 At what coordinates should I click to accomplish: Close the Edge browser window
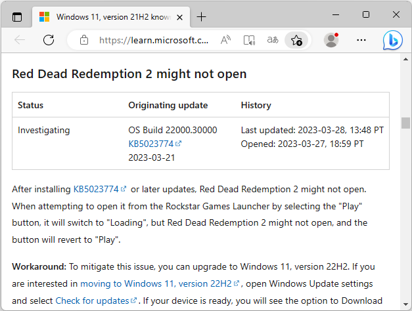(396, 14)
